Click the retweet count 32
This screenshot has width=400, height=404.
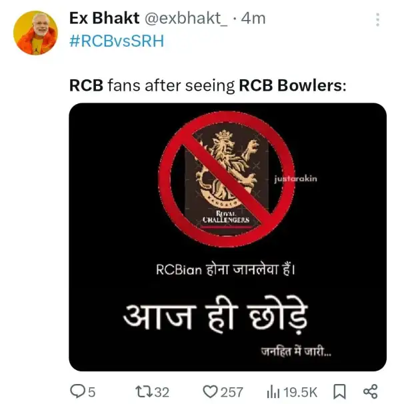(x=161, y=393)
